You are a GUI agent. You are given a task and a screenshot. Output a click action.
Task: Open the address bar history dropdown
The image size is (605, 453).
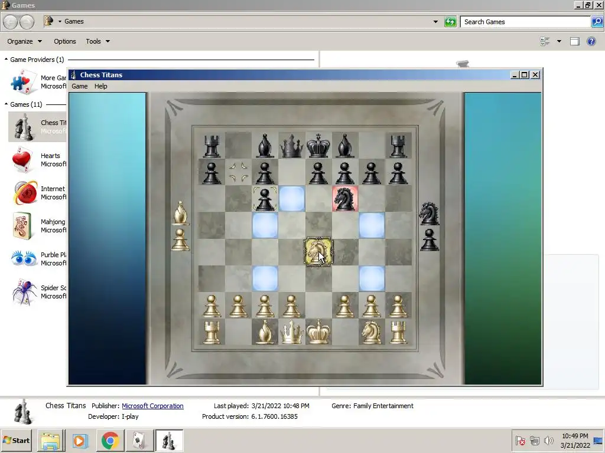[x=435, y=22]
